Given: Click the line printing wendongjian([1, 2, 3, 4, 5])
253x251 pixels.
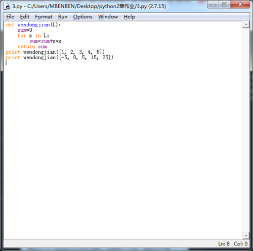Looking at the screenshot, I should click(x=55, y=52).
